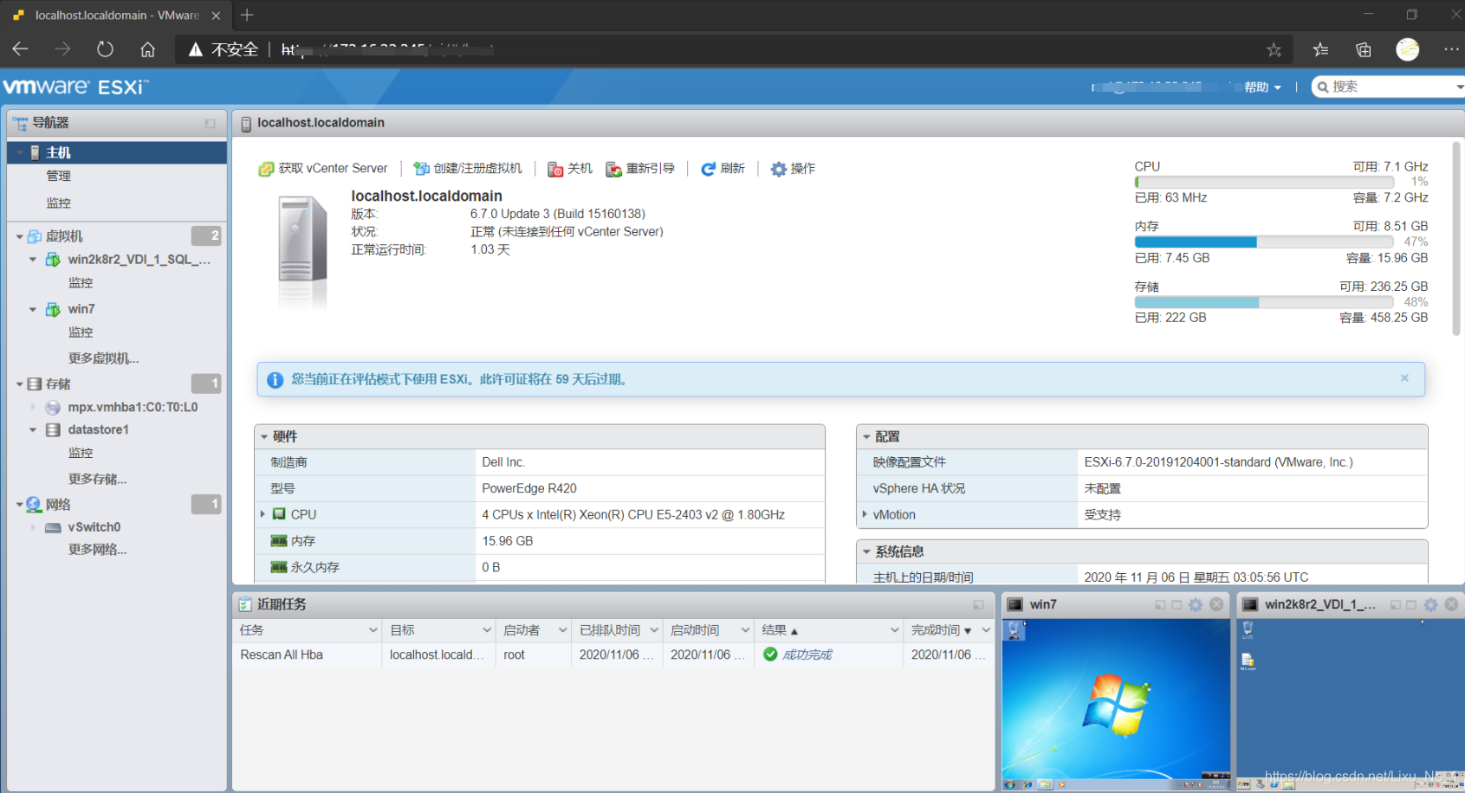
Task: Open the Target (目标) column dropdown
Action: pos(487,630)
